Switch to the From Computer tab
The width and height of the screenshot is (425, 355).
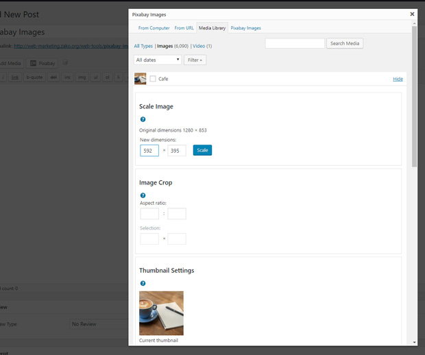[x=154, y=28]
